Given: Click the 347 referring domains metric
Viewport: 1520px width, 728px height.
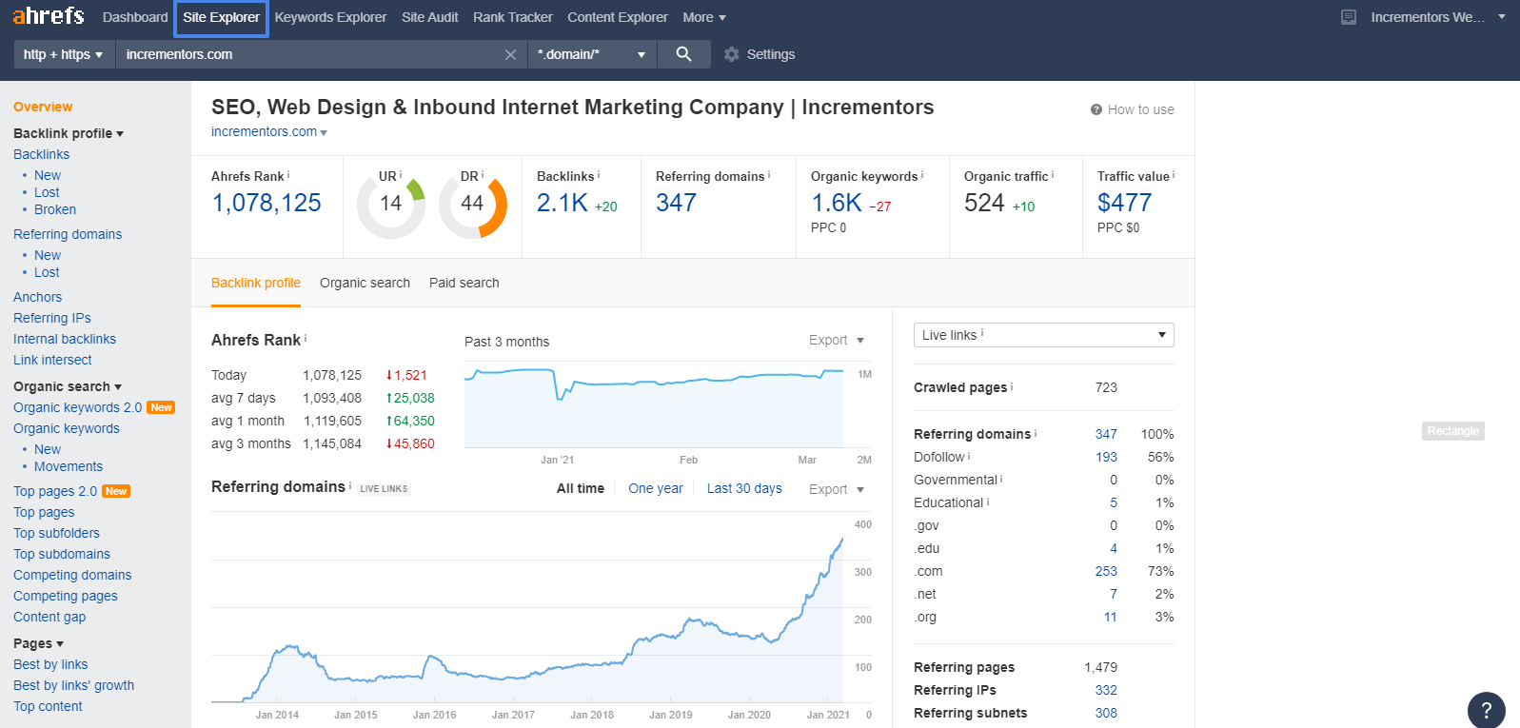Looking at the screenshot, I should click(676, 203).
